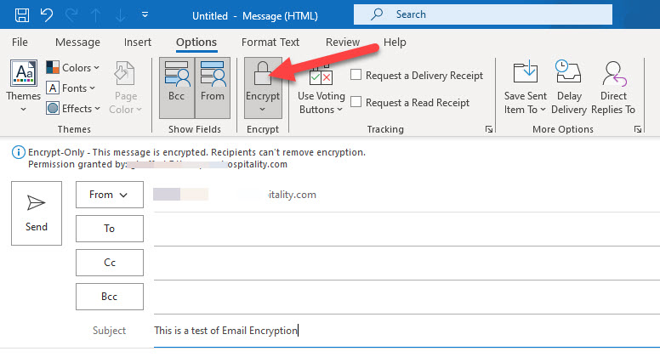
Task: Check Request a Read Receipt
Action: (357, 103)
